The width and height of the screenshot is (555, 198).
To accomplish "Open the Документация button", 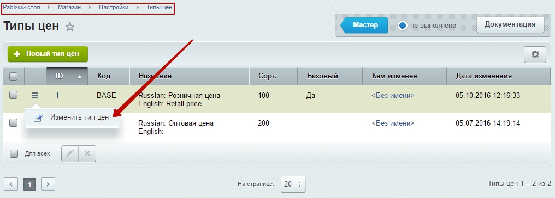I will point(510,24).
